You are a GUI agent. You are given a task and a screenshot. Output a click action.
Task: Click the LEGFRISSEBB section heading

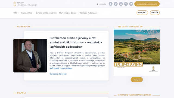(24, 27)
